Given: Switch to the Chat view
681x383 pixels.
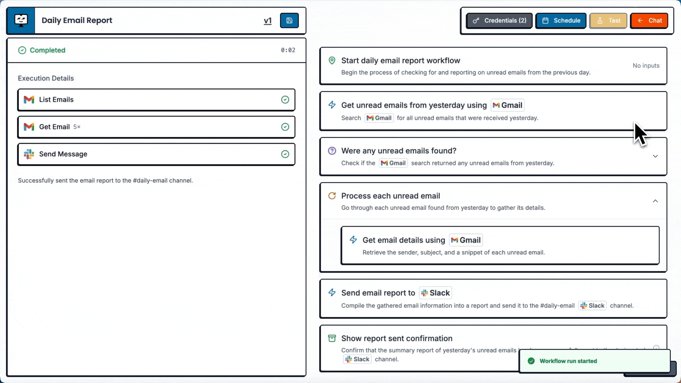Looking at the screenshot, I should [649, 21].
